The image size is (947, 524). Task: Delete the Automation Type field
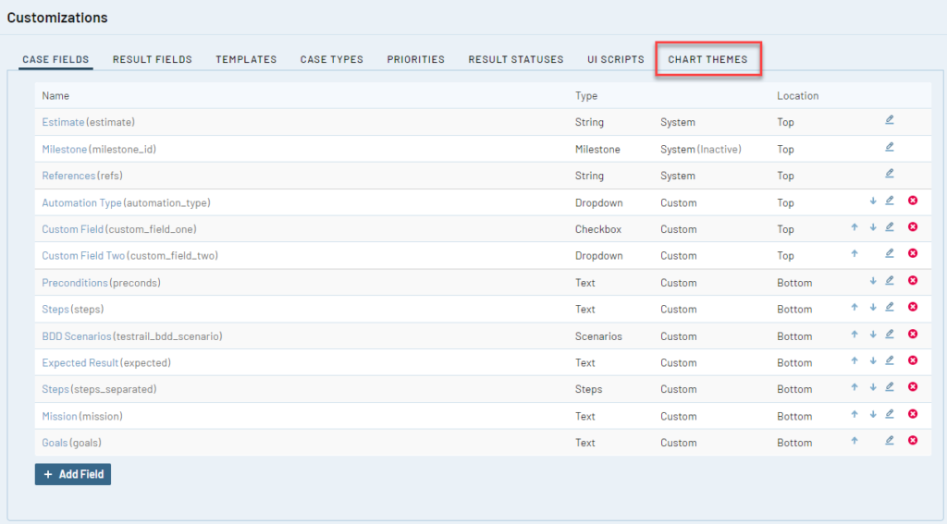pos(913,201)
